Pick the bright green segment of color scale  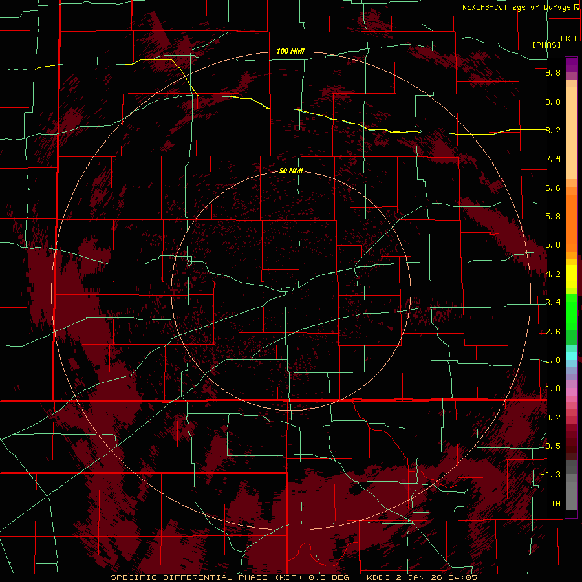(571, 311)
